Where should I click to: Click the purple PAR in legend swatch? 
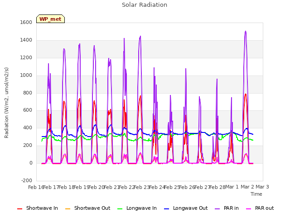point(217,209)
